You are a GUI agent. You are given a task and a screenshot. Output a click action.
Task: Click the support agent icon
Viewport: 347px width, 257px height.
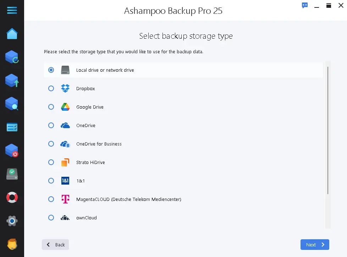pos(12,244)
